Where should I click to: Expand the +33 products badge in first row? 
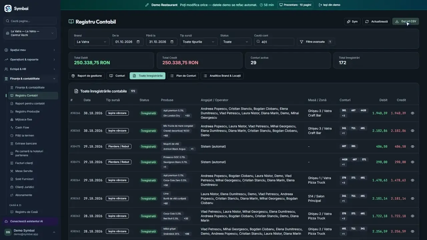(187, 116)
